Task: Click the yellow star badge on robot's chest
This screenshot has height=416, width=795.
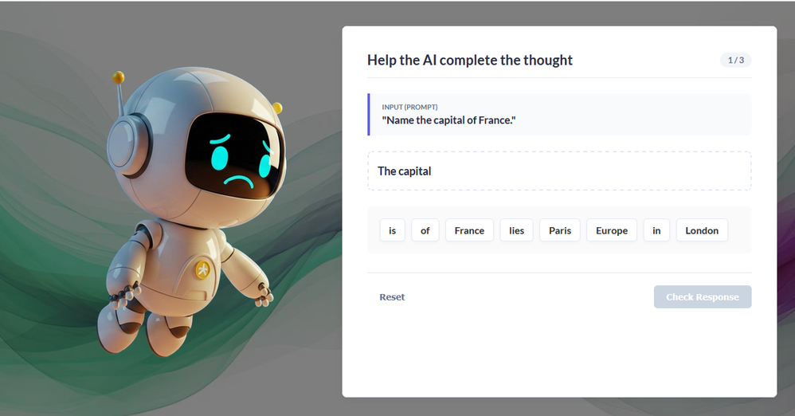Action: click(x=203, y=268)
